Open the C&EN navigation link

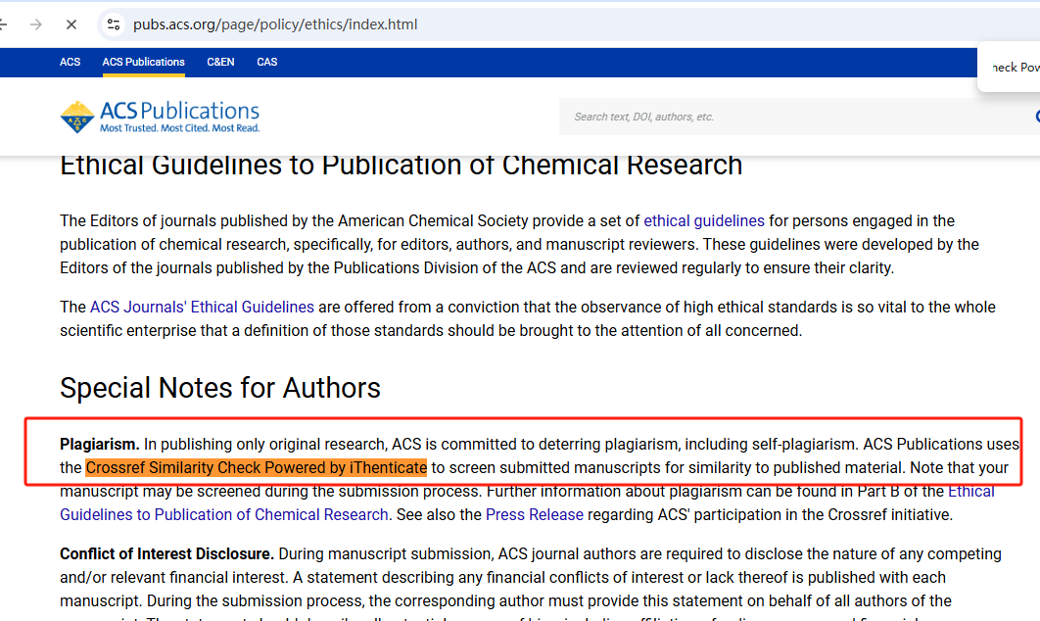coord(220,62)
